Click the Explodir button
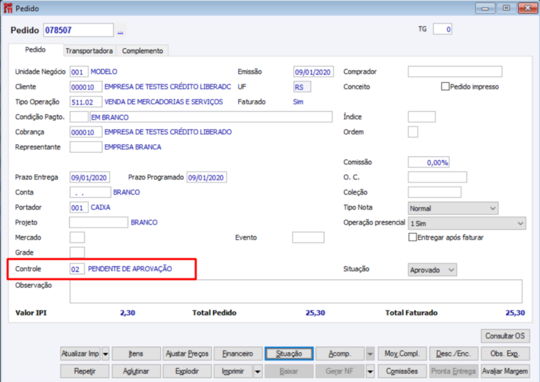The width and height of the screenshot is (540, 382). coord(187,372)
